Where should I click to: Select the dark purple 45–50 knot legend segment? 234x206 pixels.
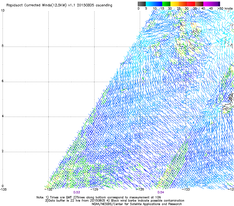[216, 4]
